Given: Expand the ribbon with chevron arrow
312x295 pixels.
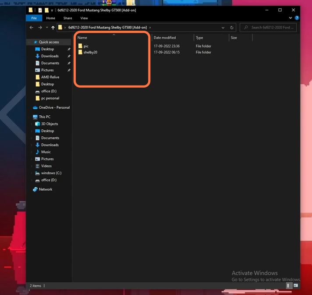Looking at the screenshot, I should tap(291, 18).
